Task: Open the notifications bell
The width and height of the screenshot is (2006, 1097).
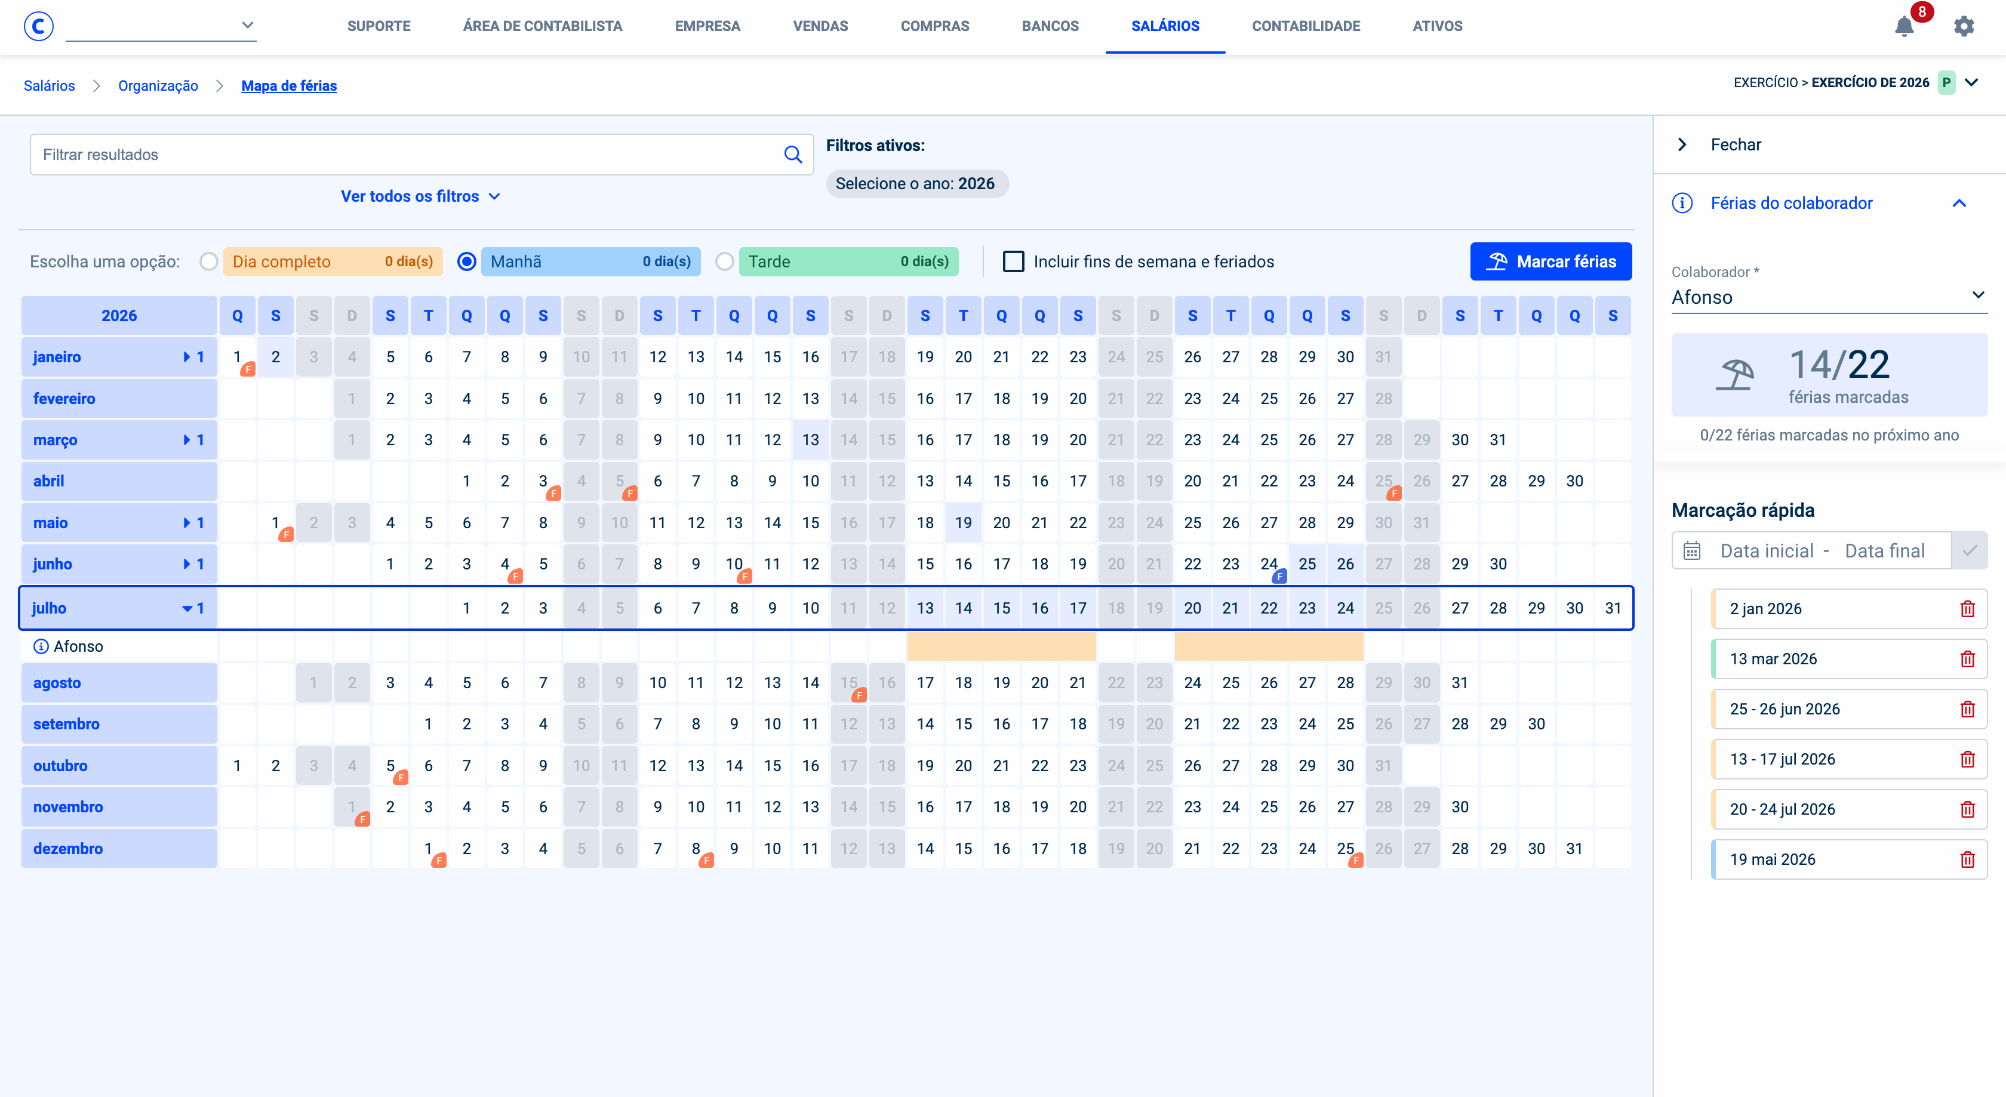Action: [1904, 26]
